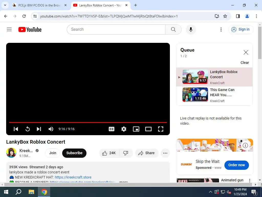Viewport: 262px width, 197px height.
Task: Go forward in browser history
Action: pos(15,16)
